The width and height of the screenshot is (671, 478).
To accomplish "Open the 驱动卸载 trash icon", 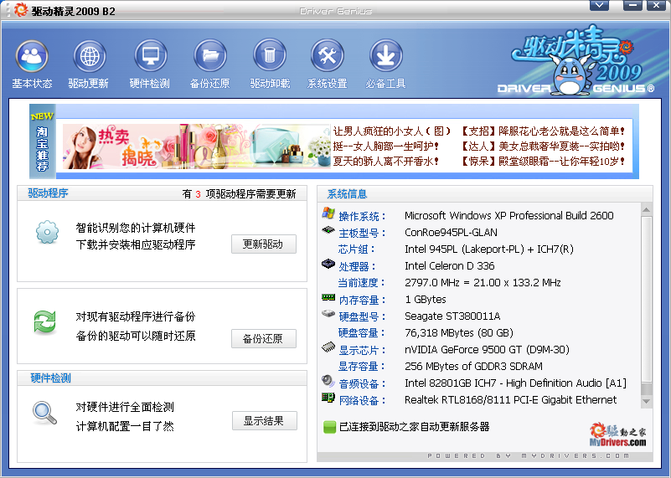I will pyautogui.click(x=270, y=57).
